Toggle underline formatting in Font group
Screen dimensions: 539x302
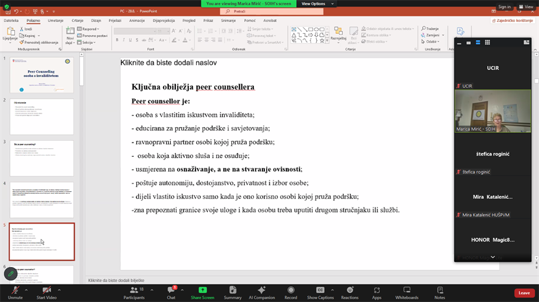(x=131, y=40)
